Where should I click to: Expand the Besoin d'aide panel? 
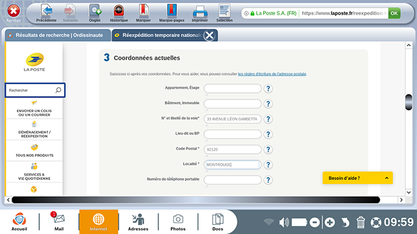tap(357, 178)
